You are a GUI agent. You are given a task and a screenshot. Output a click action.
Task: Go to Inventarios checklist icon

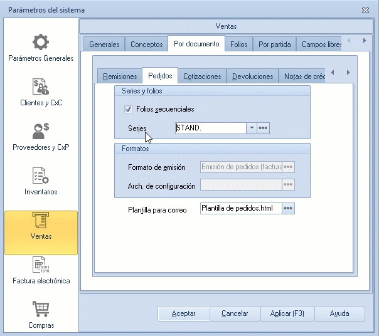click(x=41, y=176)
